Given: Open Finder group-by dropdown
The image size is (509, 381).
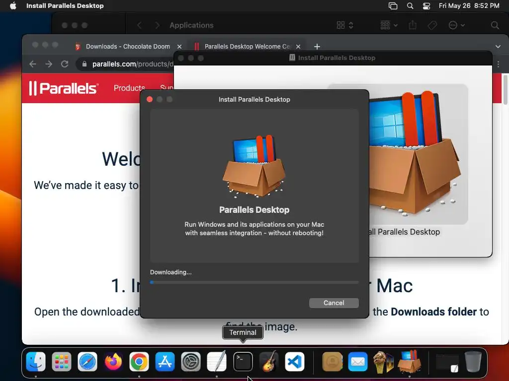Looking at the screenshot, I should tap(389, 25).
